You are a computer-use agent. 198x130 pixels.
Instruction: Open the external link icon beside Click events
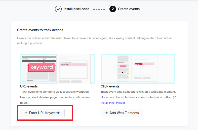(x=175, y=98)
